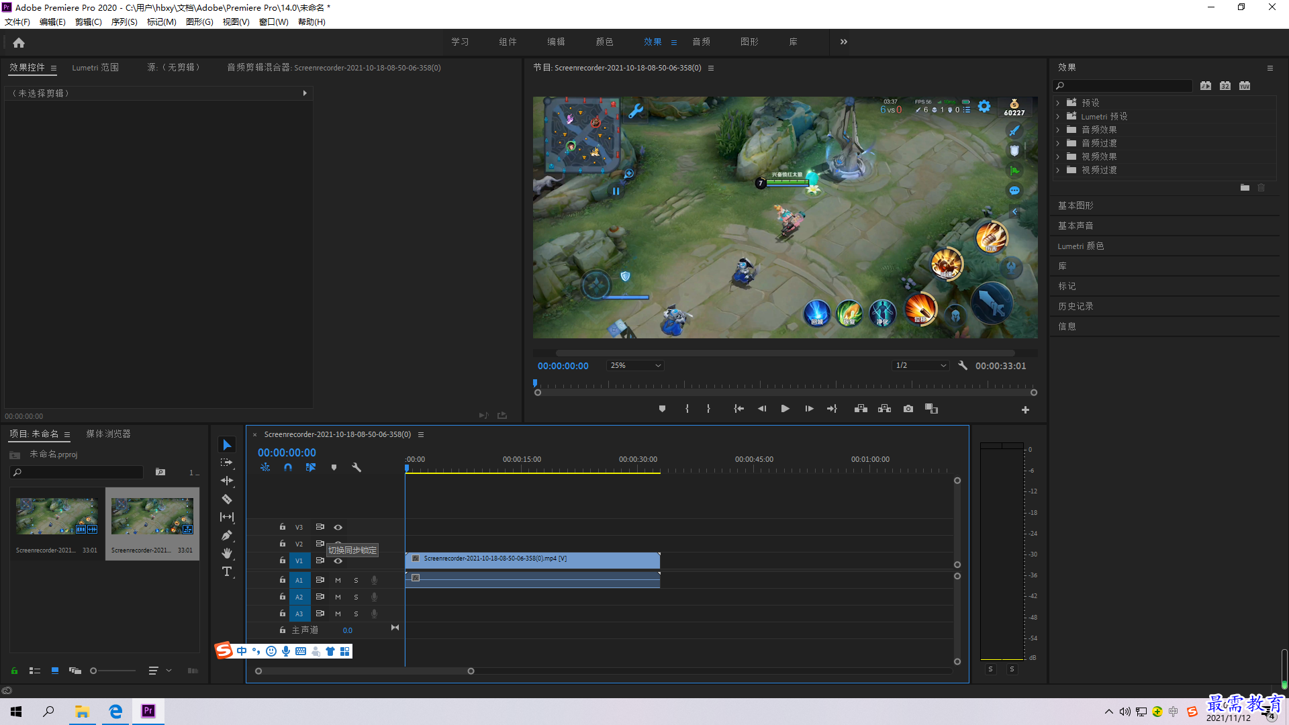Toggle V3 track output eye
The height and width of the screenshot is (725, 1289).
338,527
